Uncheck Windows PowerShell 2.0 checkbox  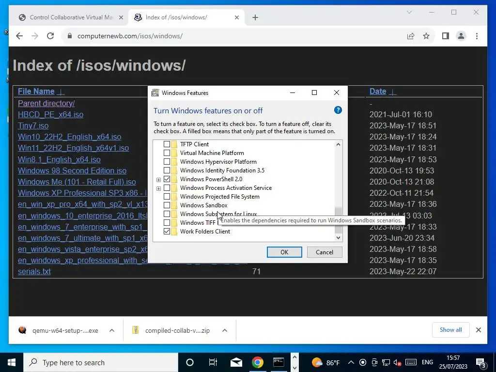pyautogui.click(x=167, y=179)
